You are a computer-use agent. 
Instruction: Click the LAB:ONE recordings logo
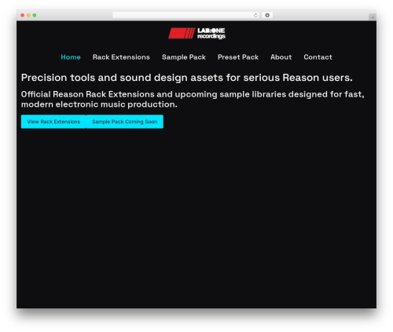pyautogui.click(x=196, y=33)
